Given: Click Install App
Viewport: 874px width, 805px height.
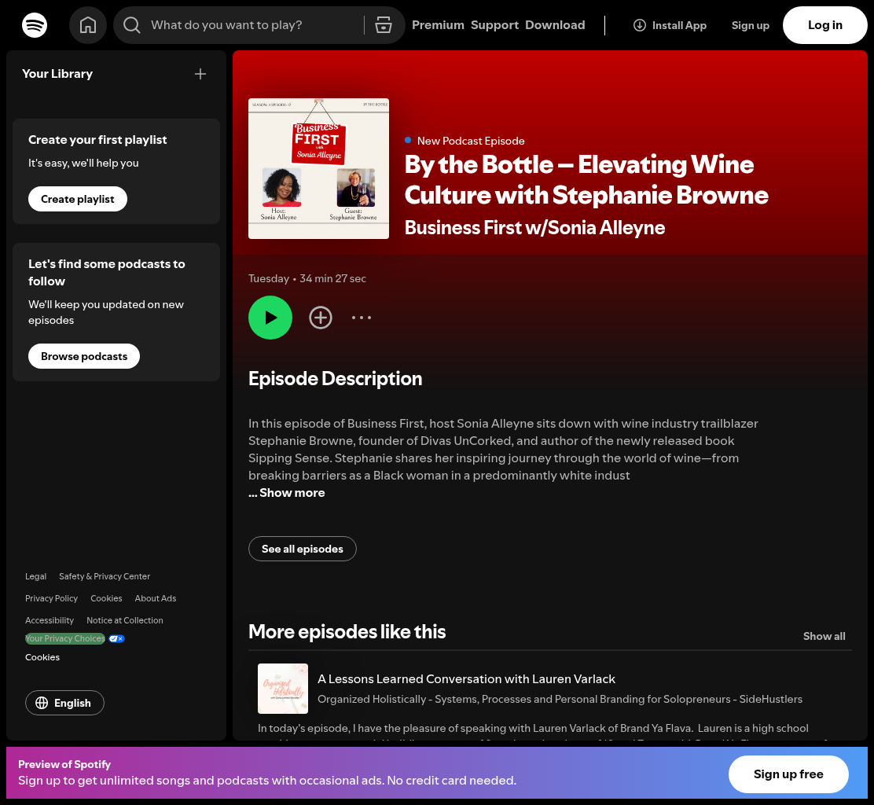Looking at the screenshot, I should [670, 25].
